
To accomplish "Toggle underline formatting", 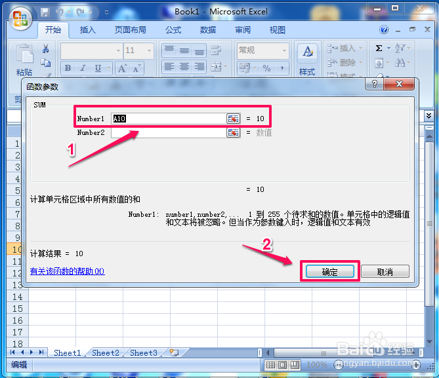I will point(98,68).
